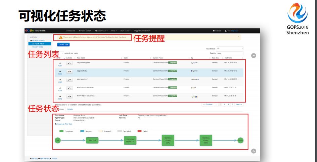Click the Log Out link
Screen dimensions: 317x162
[x=234, y=31]
